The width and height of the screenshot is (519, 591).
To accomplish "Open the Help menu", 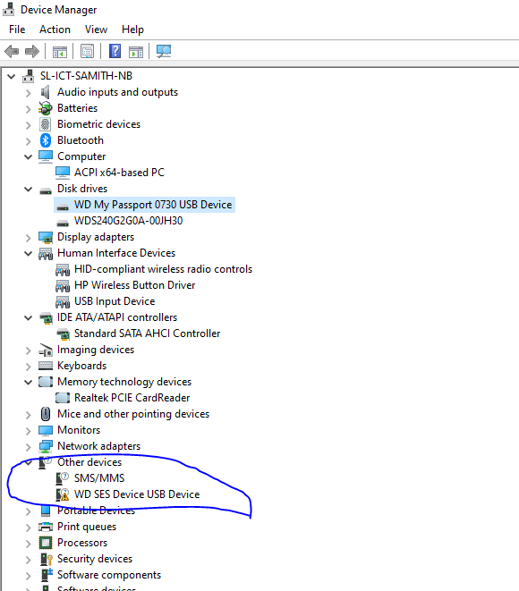I will coord(132,30).
